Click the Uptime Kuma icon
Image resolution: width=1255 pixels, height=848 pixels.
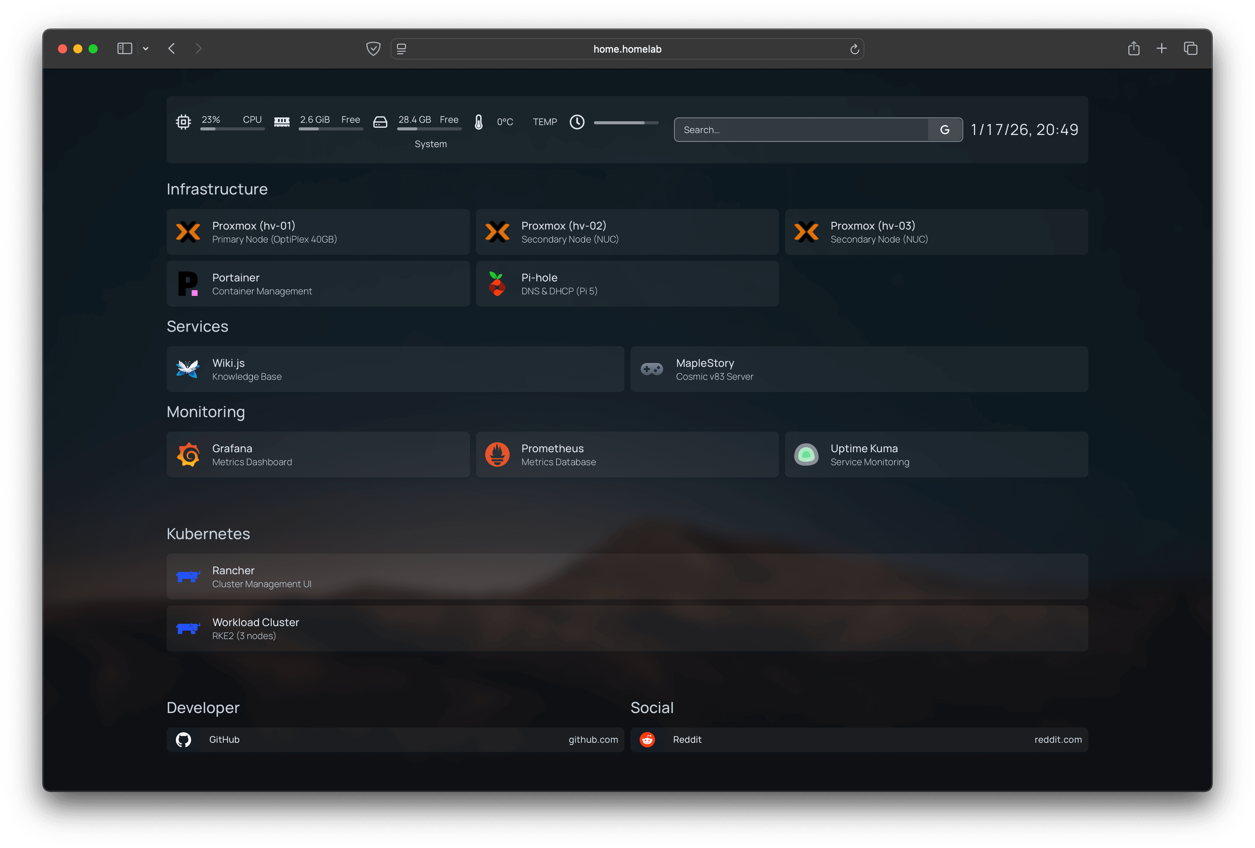click(806, 455)
